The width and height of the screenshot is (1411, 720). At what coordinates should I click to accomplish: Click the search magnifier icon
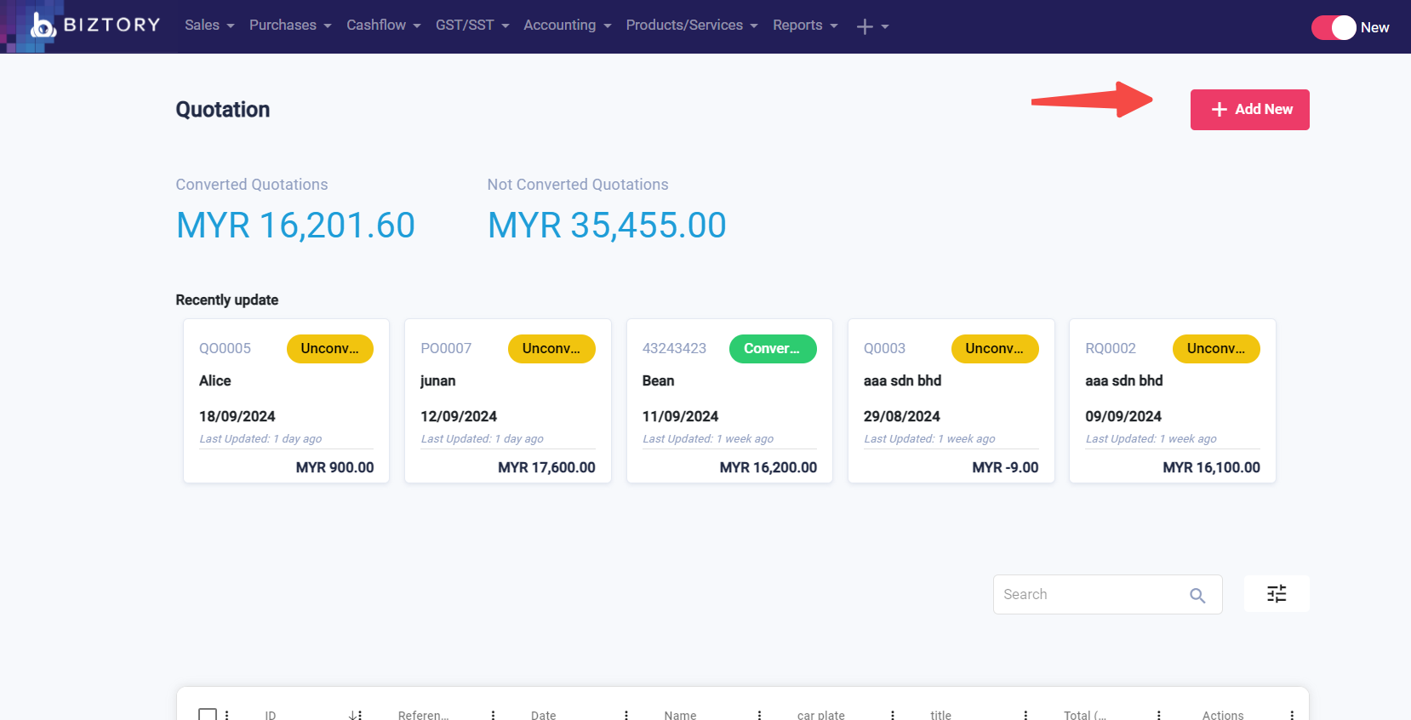[1197, 595]
